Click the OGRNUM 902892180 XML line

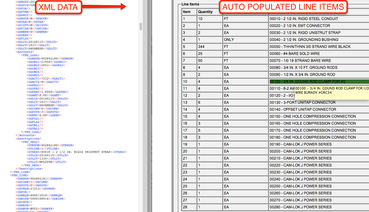tap(50, 59)
